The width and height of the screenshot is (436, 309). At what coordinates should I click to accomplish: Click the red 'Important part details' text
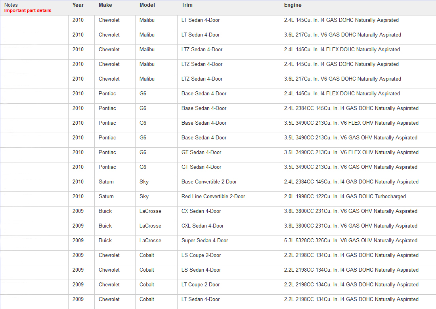coord(28,11)
